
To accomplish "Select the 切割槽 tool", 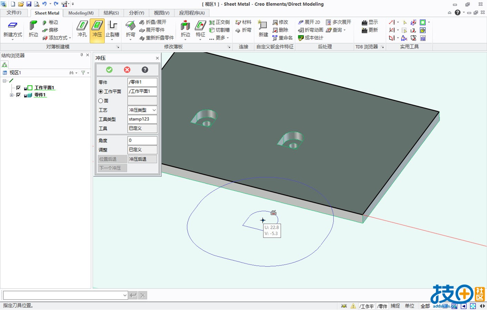I will [219, 30].
